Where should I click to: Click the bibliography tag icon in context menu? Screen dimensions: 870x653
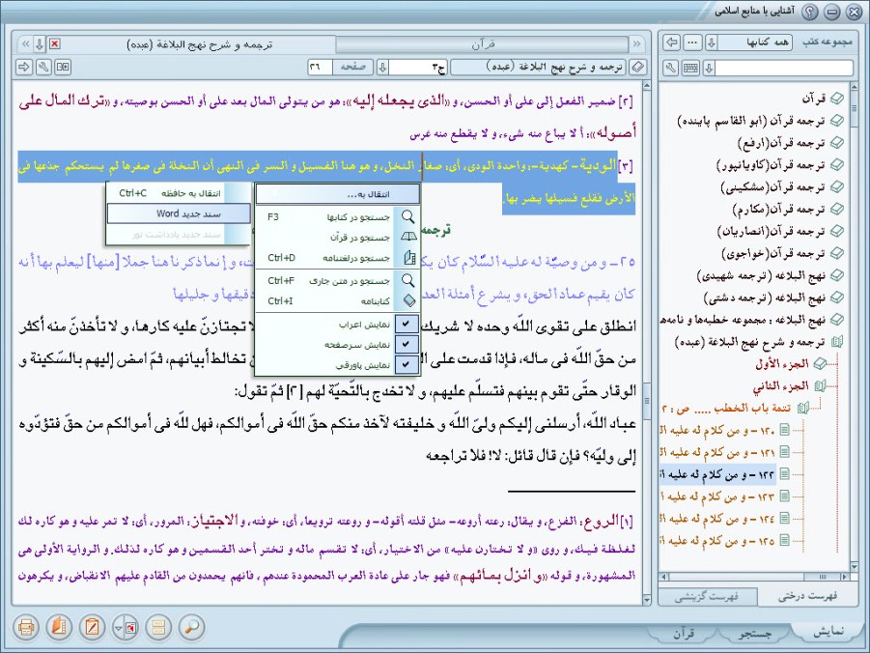(x=408, y=301)
